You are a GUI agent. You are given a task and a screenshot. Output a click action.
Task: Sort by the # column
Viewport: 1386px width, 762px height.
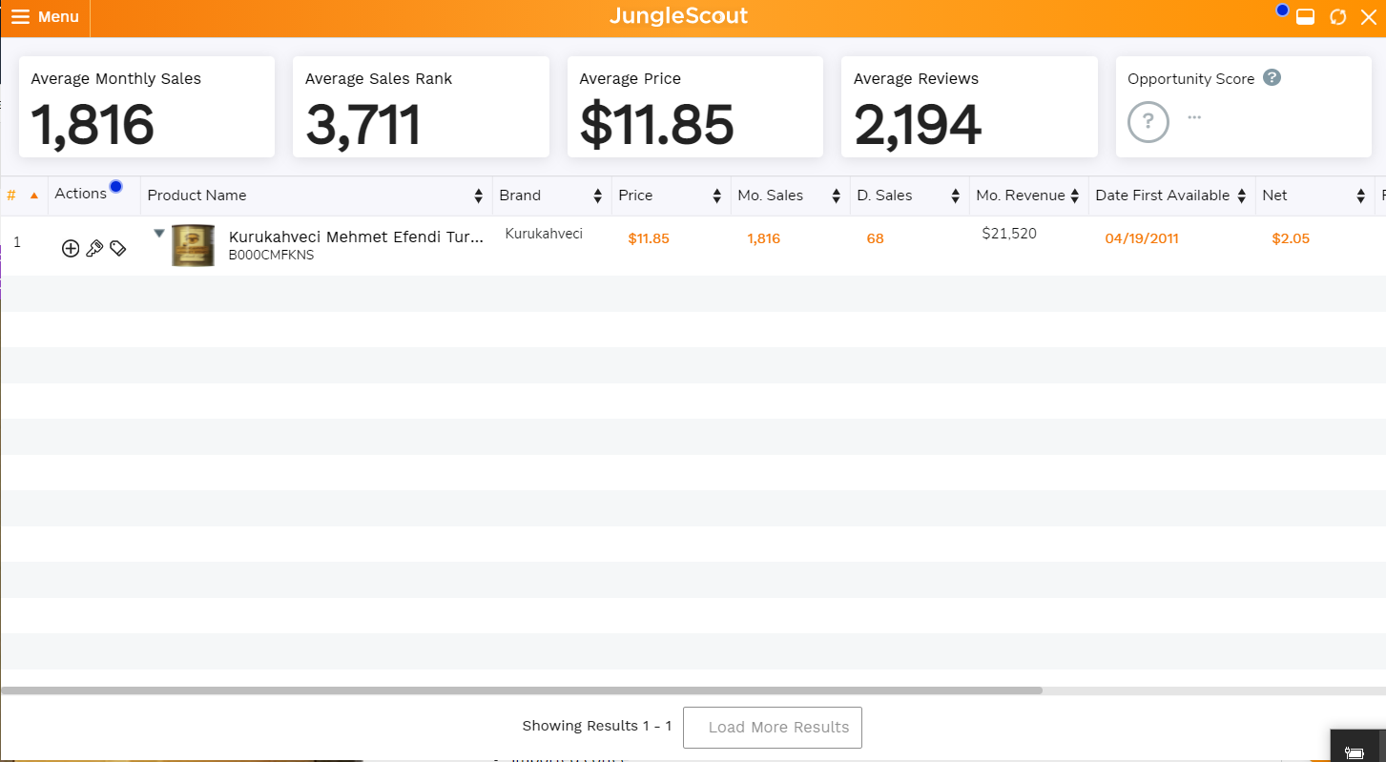(x=23, y=195)
